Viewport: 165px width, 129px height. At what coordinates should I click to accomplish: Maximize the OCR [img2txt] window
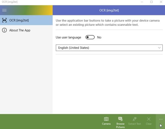point(151,2)
